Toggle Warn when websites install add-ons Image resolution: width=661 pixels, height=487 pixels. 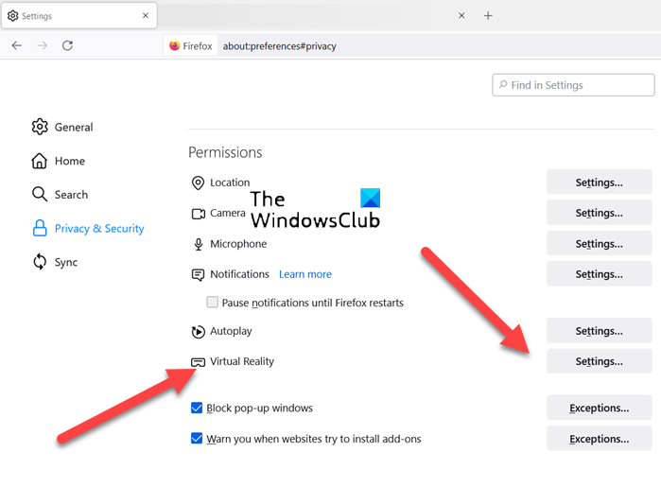[x=197, y=438]
